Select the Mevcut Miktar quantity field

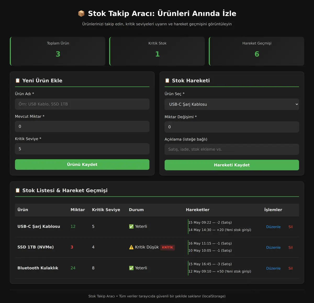(x=82, y=126)
